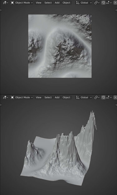This screenshot has width=117, height=195.
Task: Open Object menu in top-down terrain viewport
Action: tap(66, 2)
